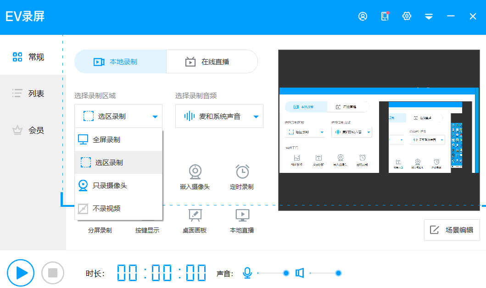The image size is (486, 288).
Task: Choose 不录视频 from the dropdown list
Action: tap(118, 208)
